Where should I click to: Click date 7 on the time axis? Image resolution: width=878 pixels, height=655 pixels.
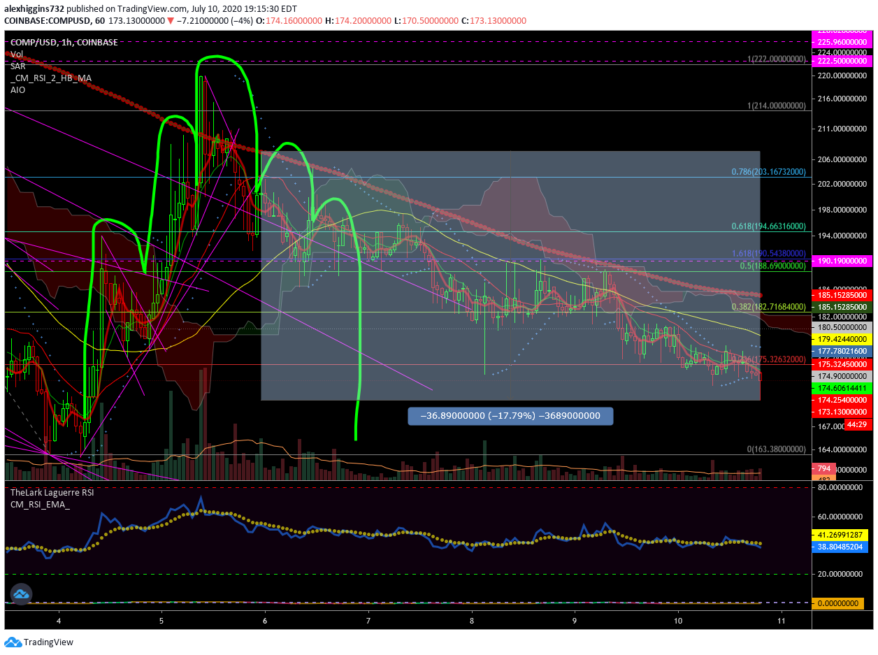(368, 621)
